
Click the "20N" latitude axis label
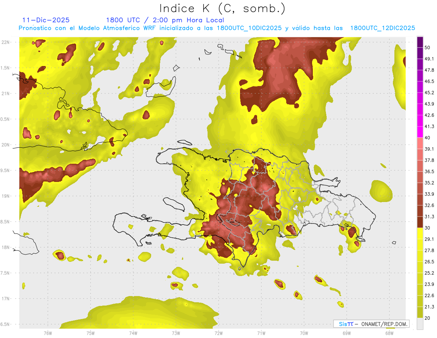click(5, 145)
